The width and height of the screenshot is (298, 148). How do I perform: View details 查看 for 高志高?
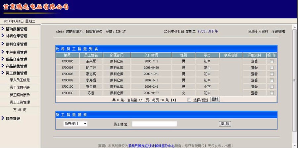point(254,74)
